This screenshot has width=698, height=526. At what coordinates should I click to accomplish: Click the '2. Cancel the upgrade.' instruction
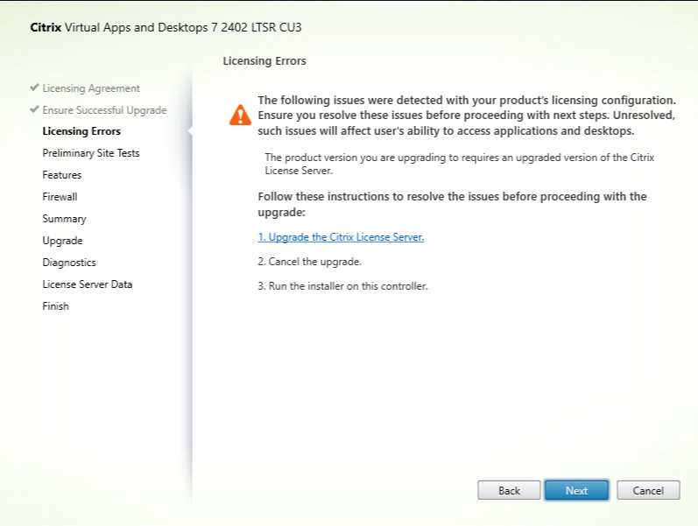click(309, 262)
